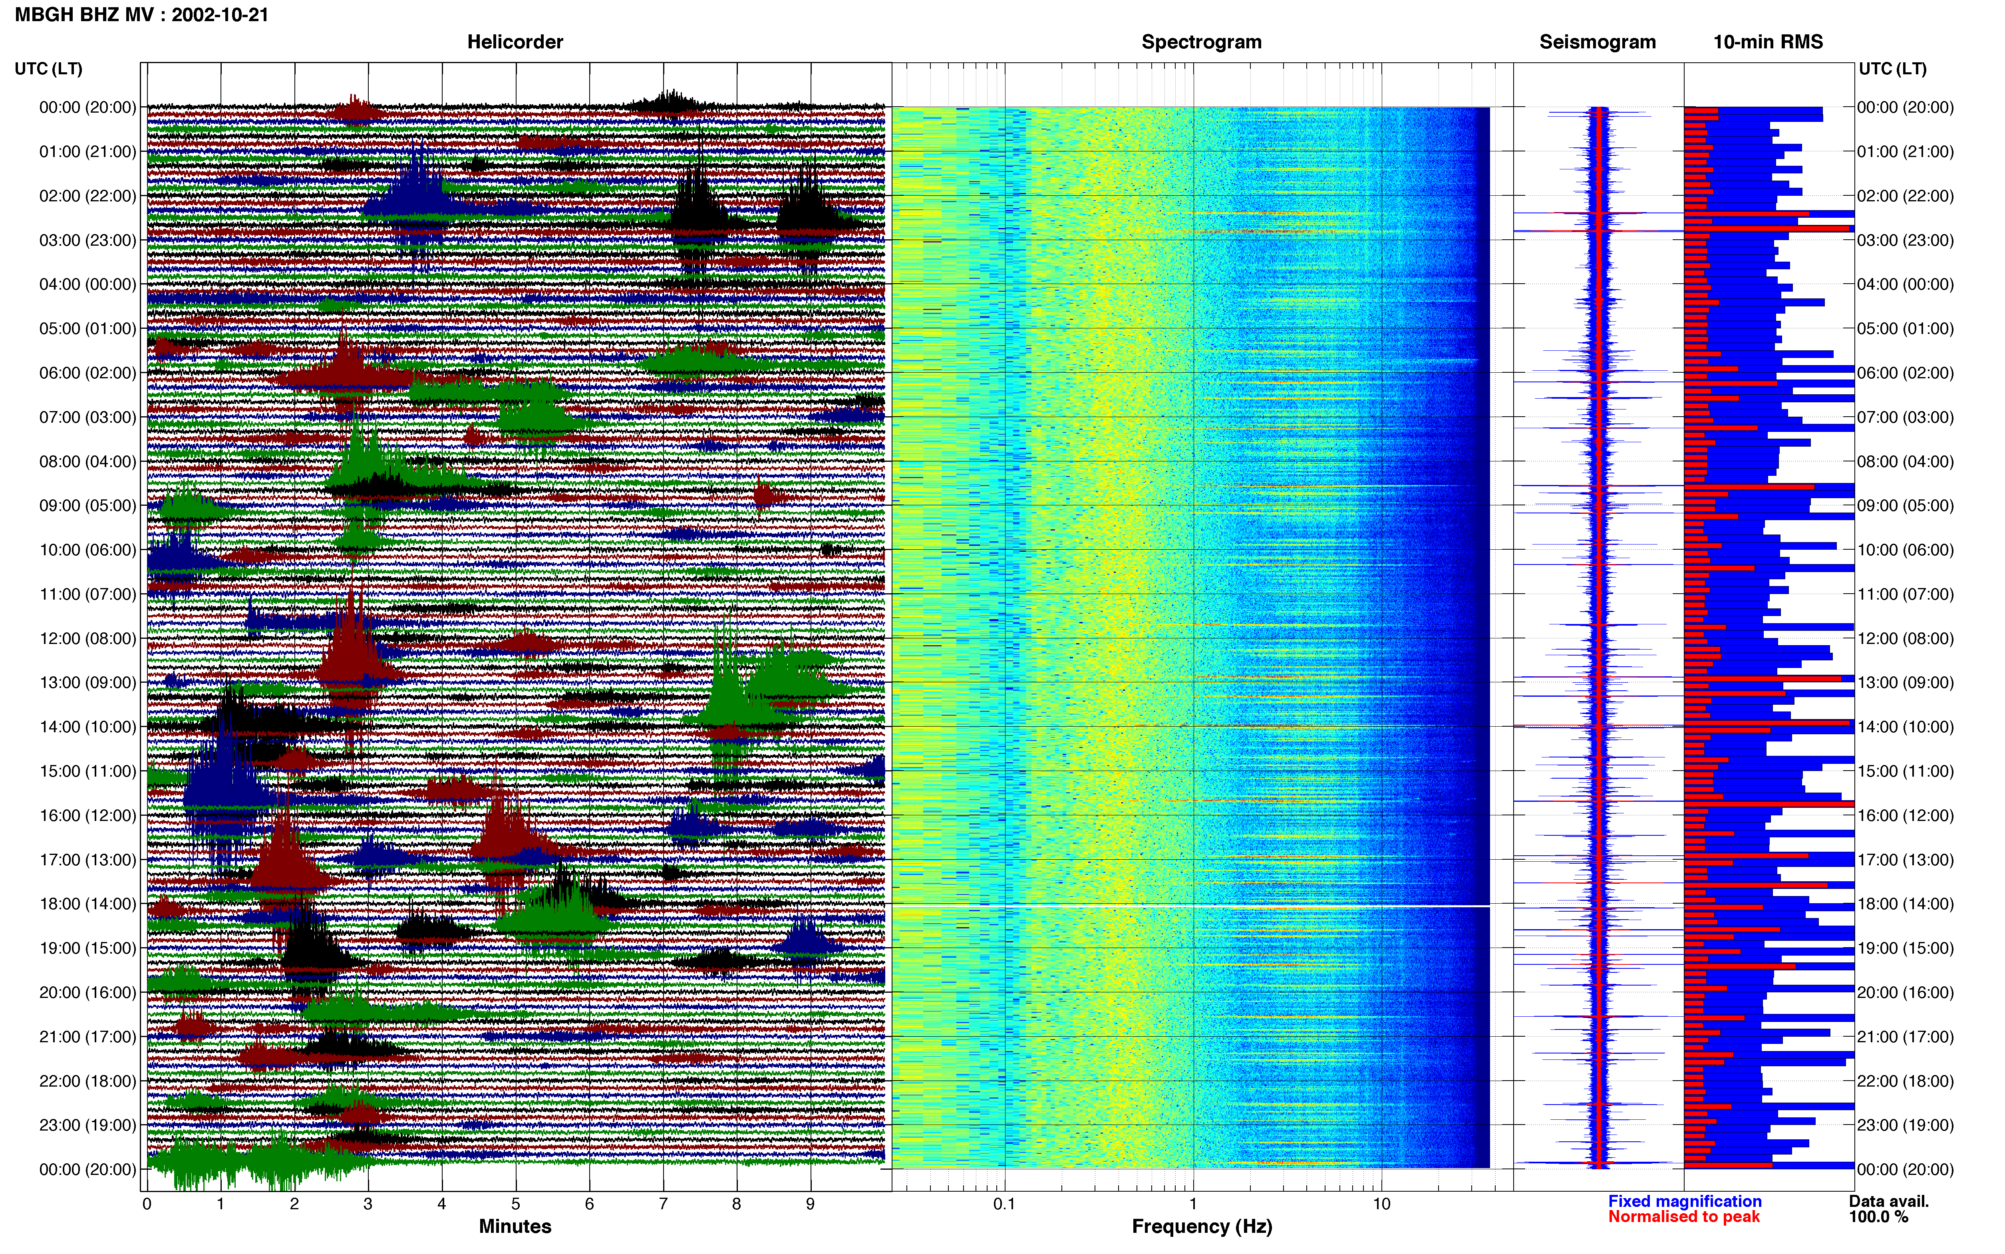The height and width of the screenshot is (1254, 2005).
Task: Click the Data avail. label
Action: tap(1889, 1202)
